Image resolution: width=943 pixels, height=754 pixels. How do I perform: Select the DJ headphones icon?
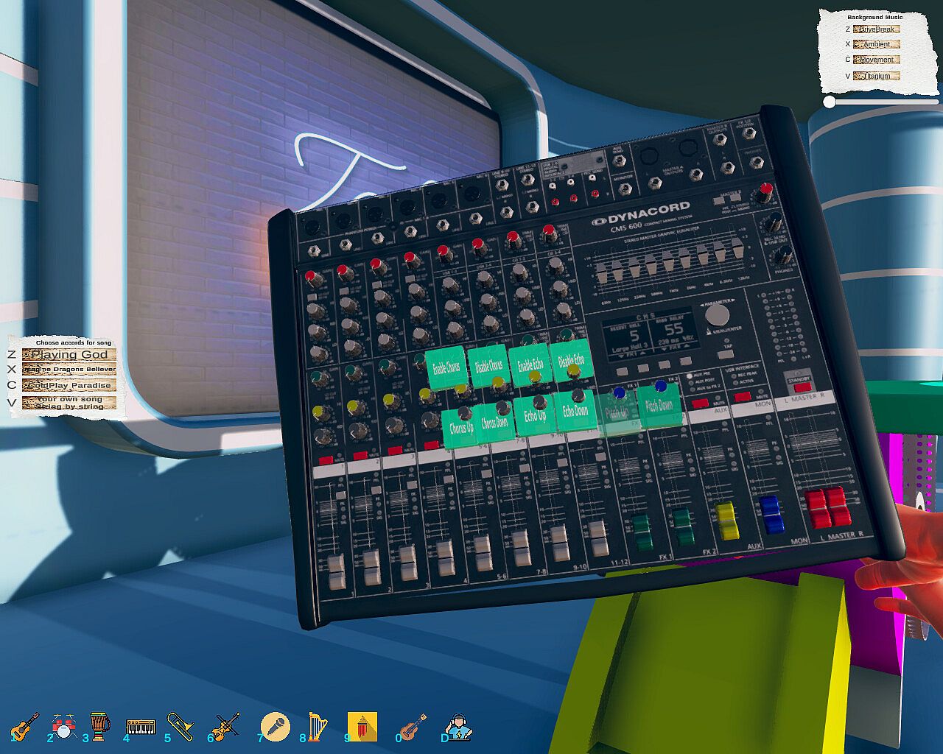coord(460,727)
